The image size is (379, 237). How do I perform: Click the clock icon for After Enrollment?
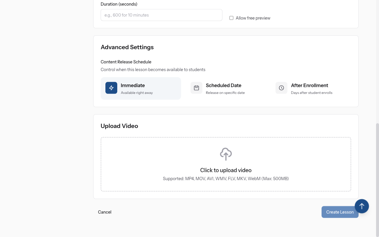click(x=281, y=88)
